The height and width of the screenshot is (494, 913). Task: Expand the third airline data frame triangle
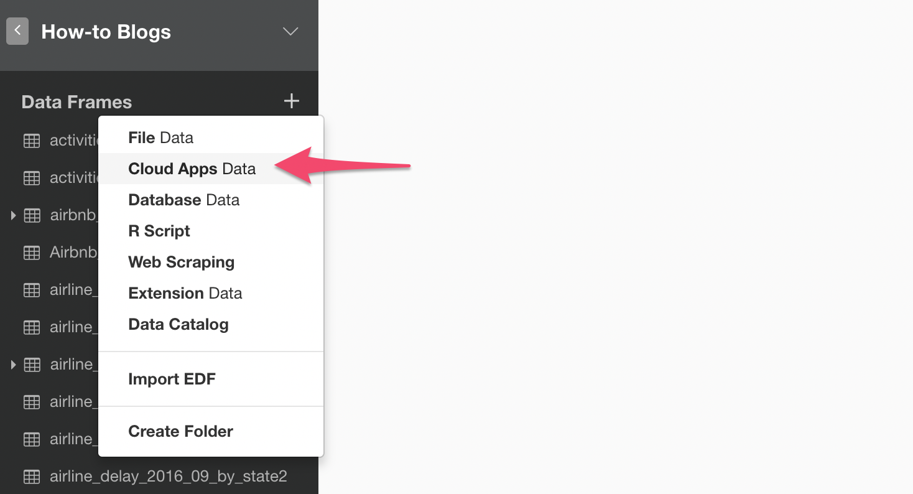pos(13,365)
